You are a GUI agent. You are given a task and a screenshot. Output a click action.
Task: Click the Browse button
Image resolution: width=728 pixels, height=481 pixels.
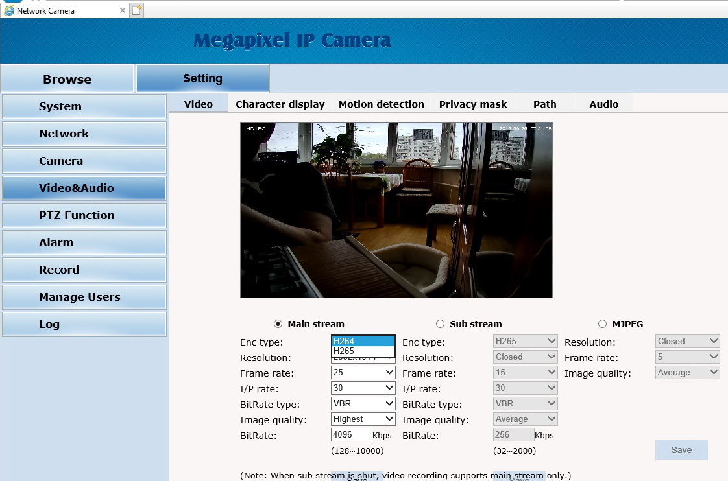pyautogui.click(x=67, y=79)
